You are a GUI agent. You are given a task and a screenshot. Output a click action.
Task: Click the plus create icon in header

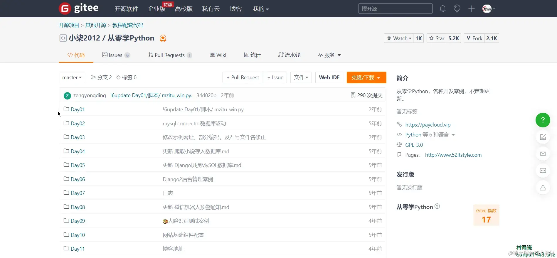point(472,9)
